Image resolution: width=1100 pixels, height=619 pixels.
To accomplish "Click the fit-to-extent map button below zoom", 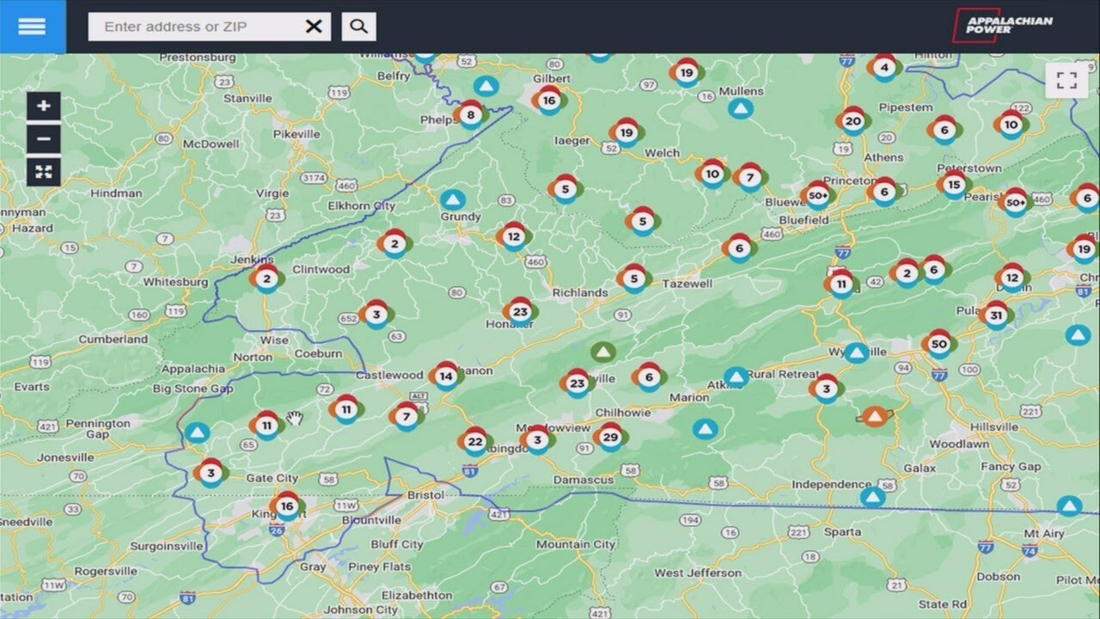I will point(44,172).
